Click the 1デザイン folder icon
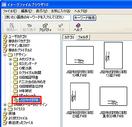The width and height of the screenshot is (132, 127). point(10,55)
